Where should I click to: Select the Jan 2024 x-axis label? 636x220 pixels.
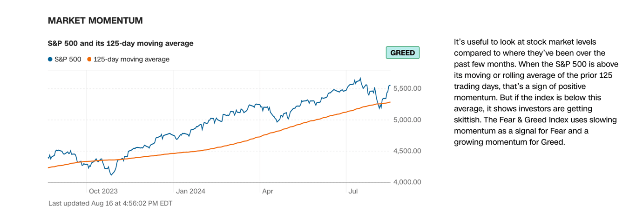pos(190,191)
